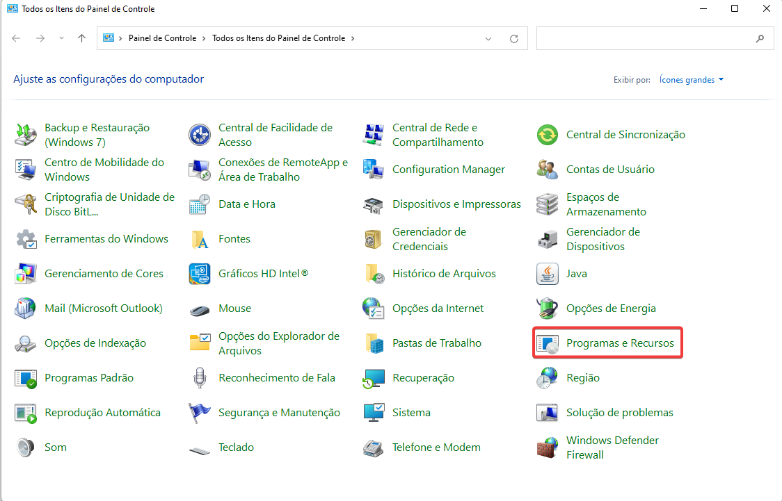This screenshot has width=782, height=501.
Task: Expand chevron after Todos os Itens breadcrumb
Action: 353,38
